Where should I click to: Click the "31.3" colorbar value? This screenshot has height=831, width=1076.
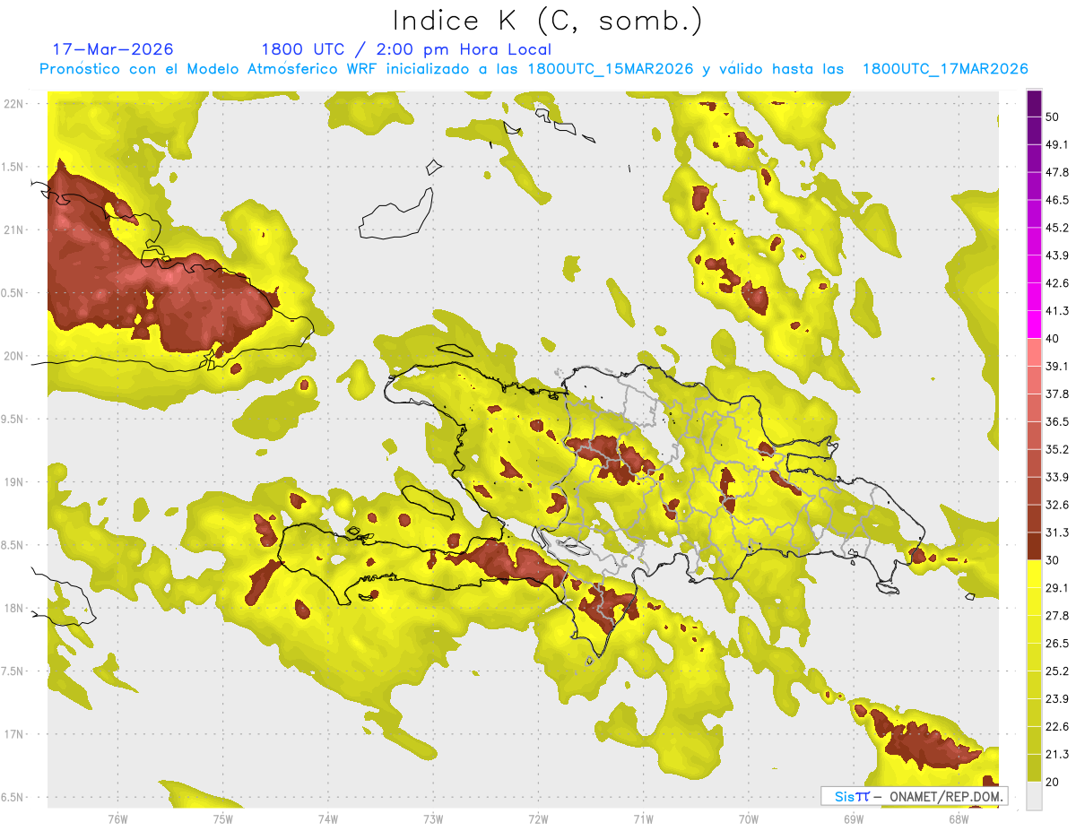1057,532
